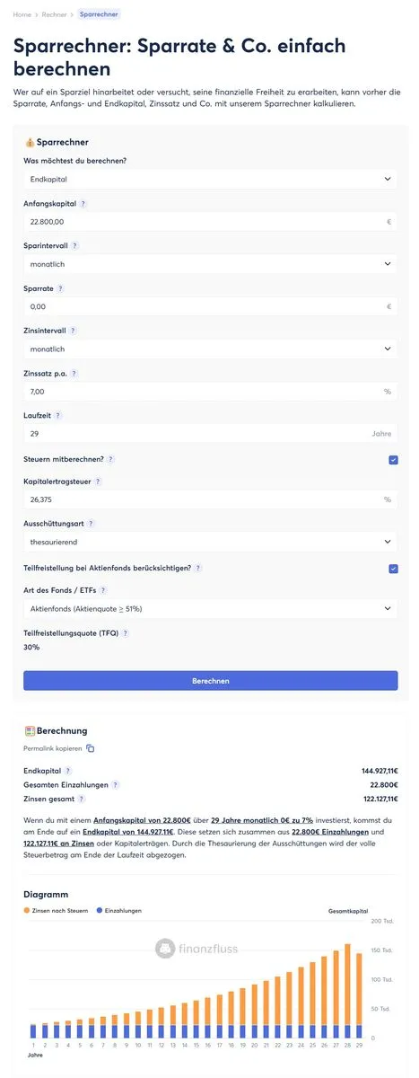The height and width of the screenshot is (1078, 419).
Task: Open the Sparintervall help tooltip icon
Action: point(75,246)
